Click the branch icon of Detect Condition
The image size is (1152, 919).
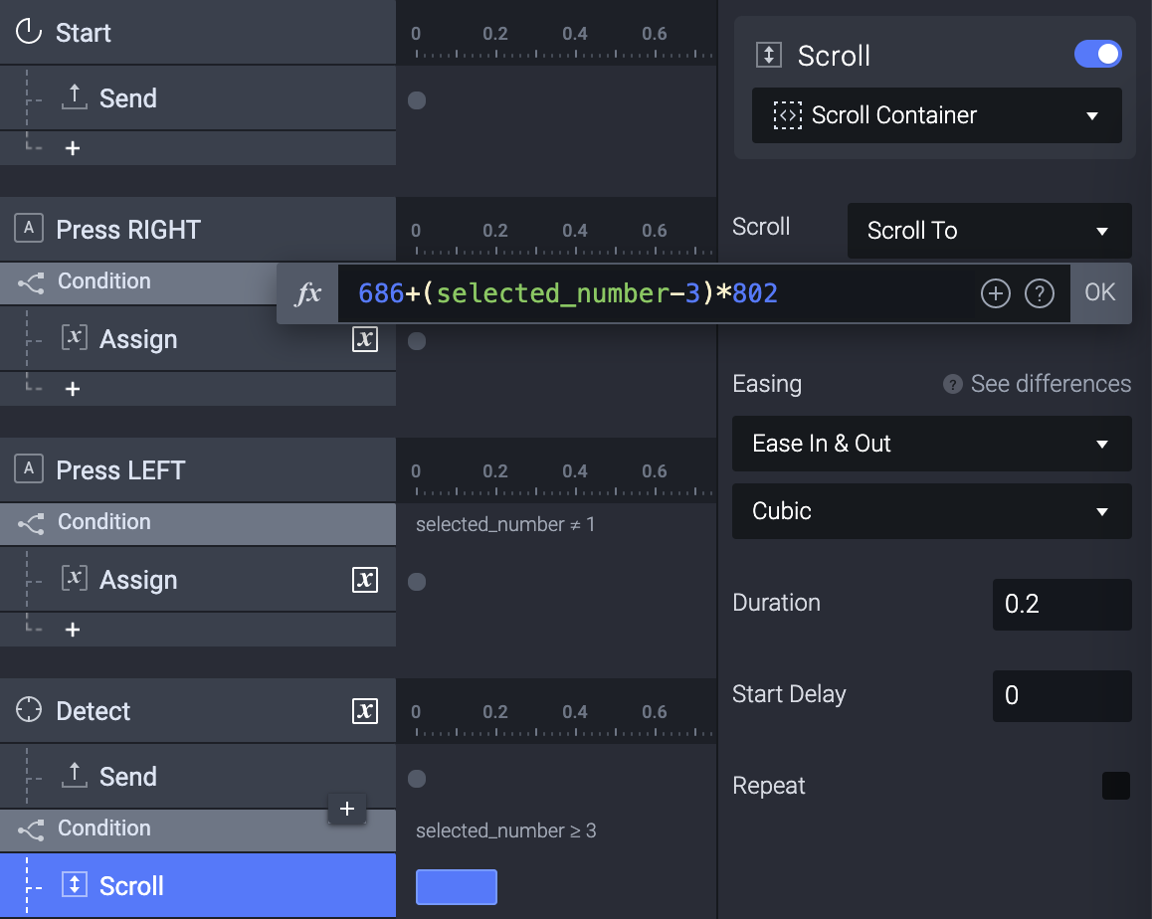[31, 829]
